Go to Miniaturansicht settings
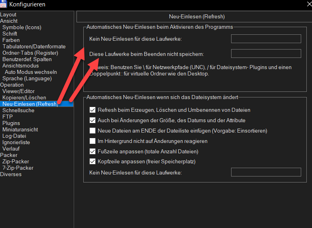 pyautogui.click(x=20, y=130)
